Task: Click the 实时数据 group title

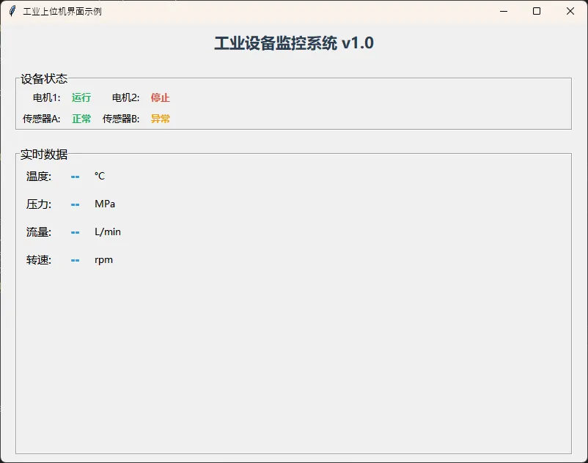Action: [x=44, y=155]
